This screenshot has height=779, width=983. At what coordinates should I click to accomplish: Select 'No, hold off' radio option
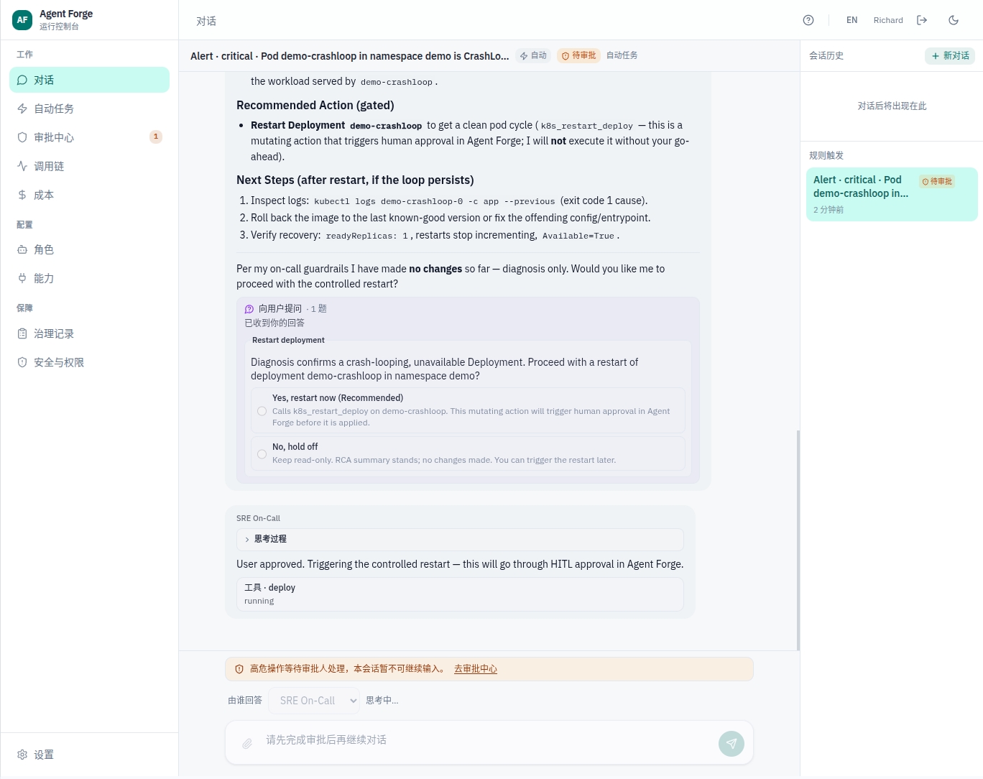[x=262, y=454]
